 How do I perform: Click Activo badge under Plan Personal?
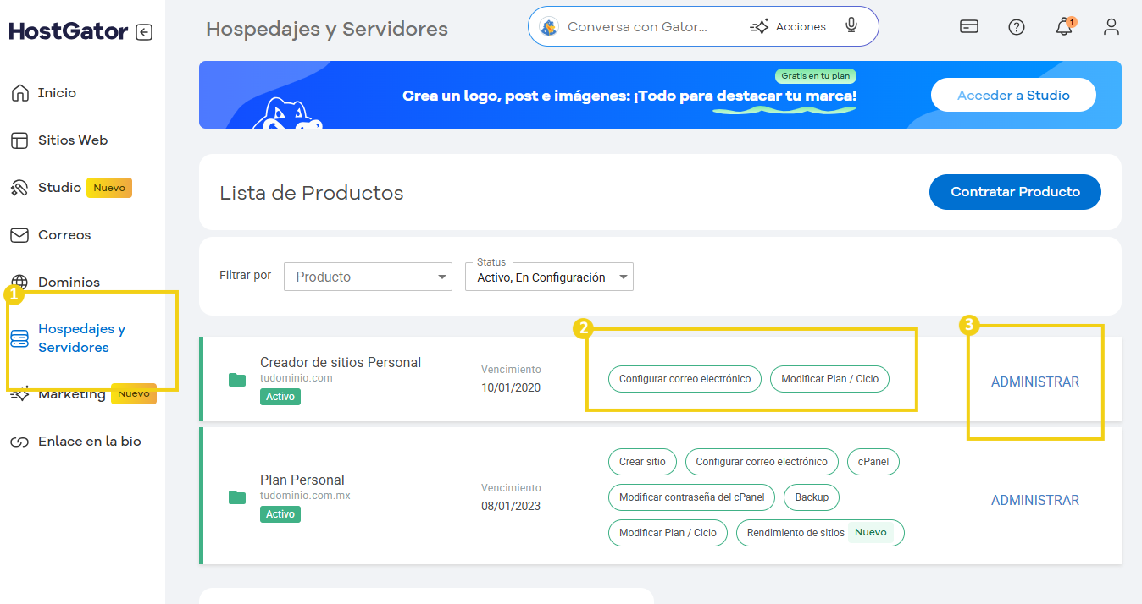[x=280, y=513]
